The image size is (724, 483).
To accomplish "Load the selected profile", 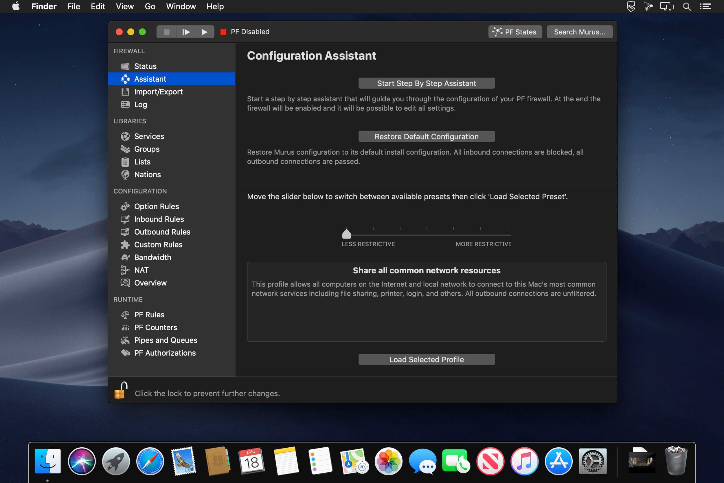I will [x=426, y=359].
